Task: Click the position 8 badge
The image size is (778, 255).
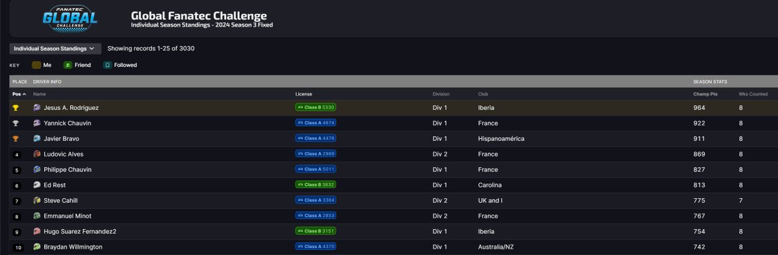Action: 16,217
